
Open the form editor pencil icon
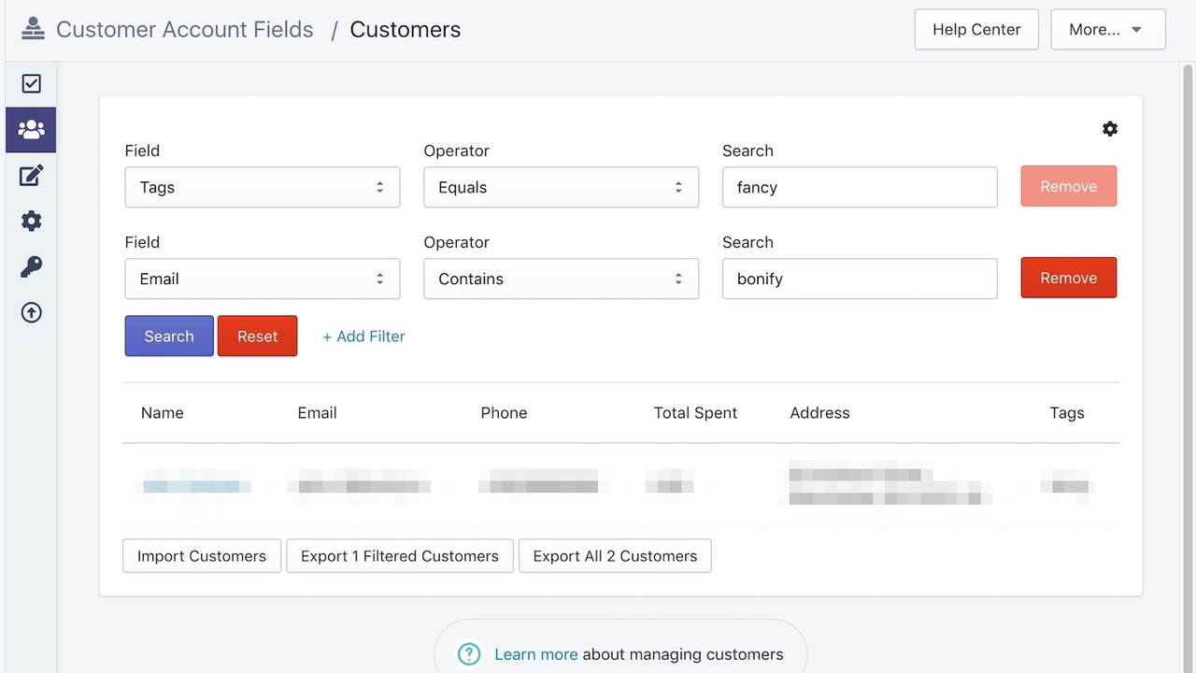click(x=31, y=175)
